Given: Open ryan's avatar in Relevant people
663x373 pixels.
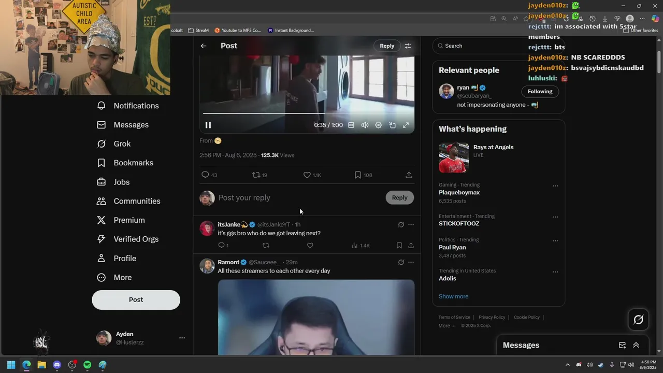Looking at the screenshot, I should [446, 91].
